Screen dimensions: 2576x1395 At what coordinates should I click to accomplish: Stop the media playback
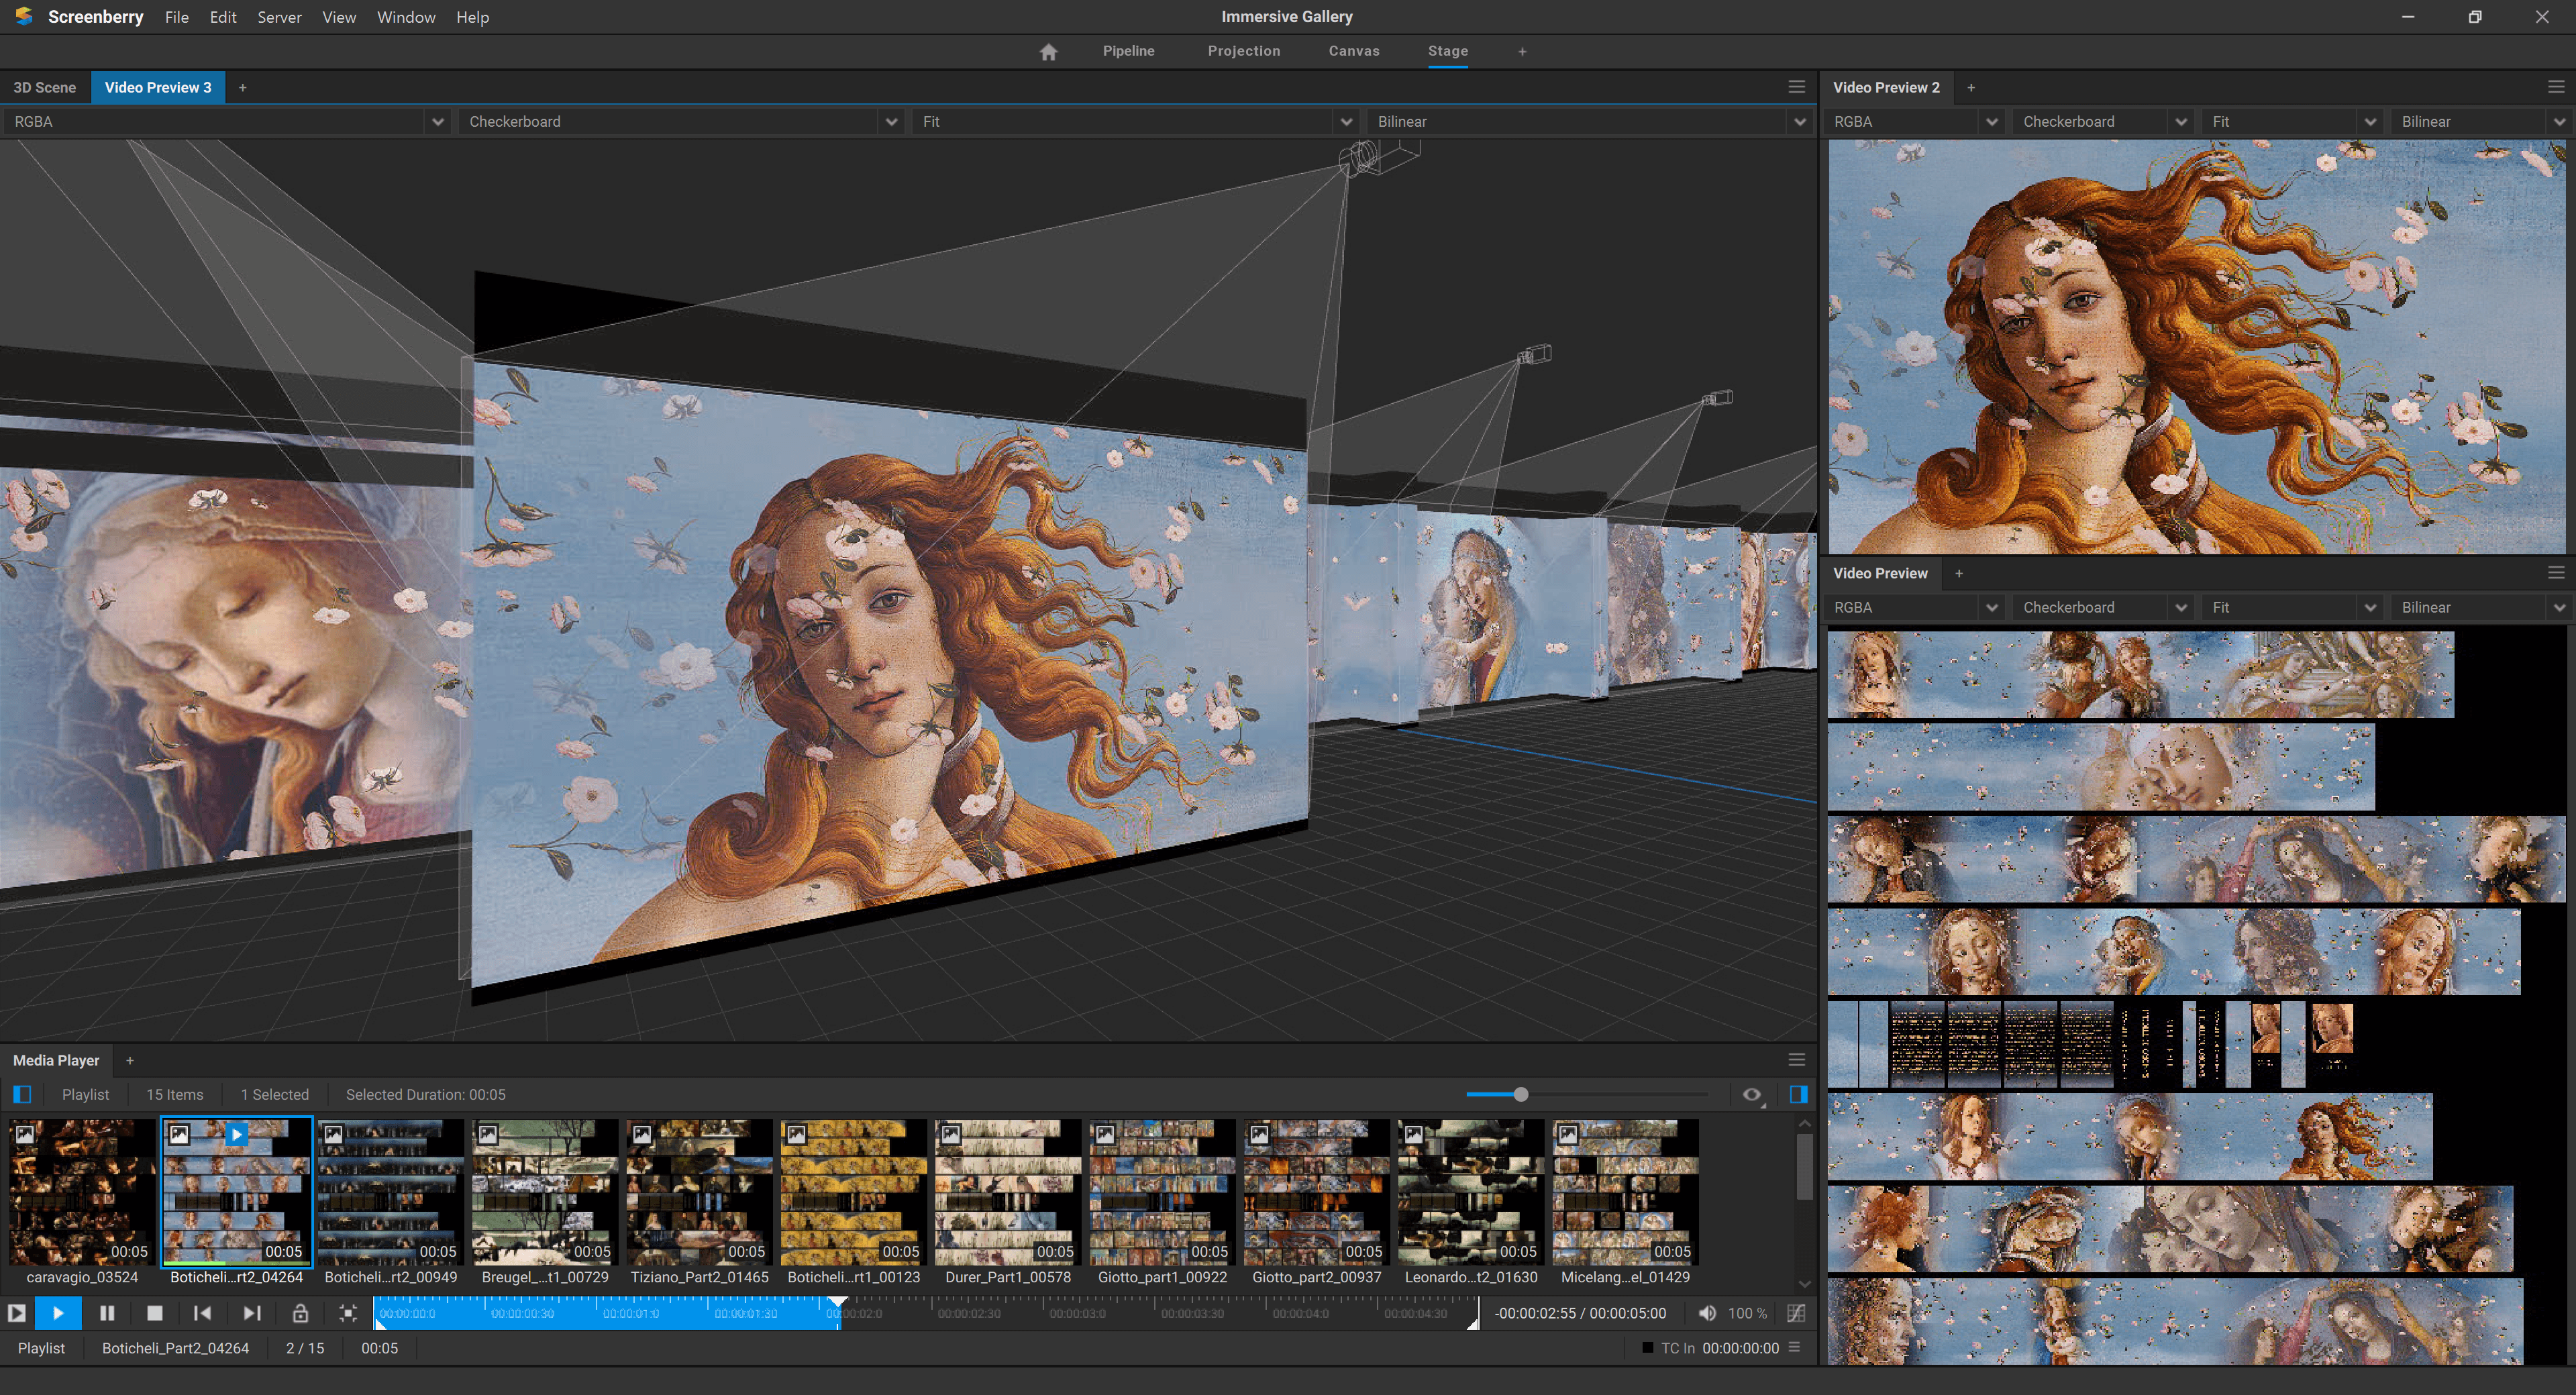[x=154, y=1313]
